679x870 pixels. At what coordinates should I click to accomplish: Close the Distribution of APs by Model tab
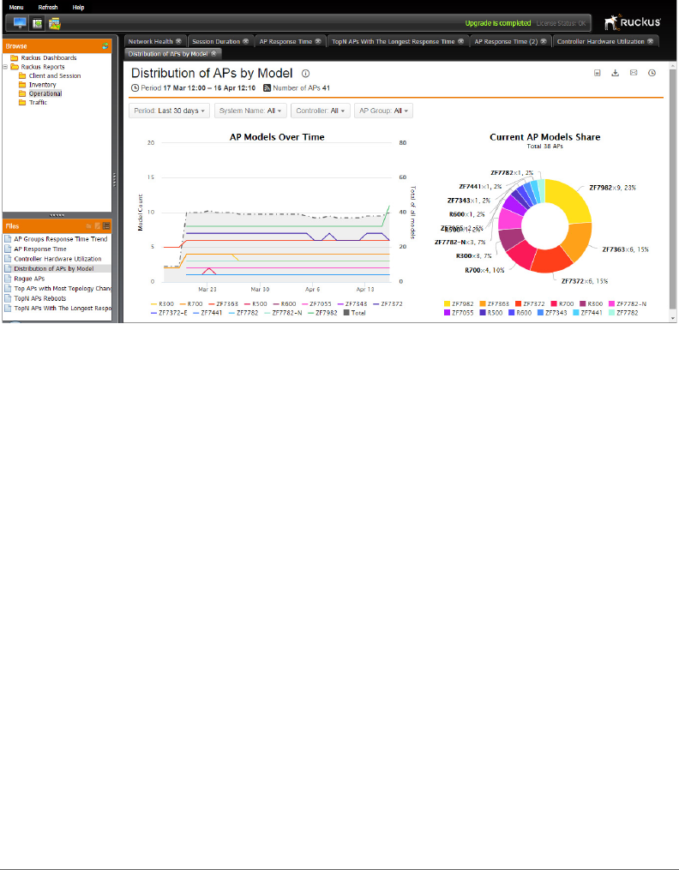[x=213, y=53]
